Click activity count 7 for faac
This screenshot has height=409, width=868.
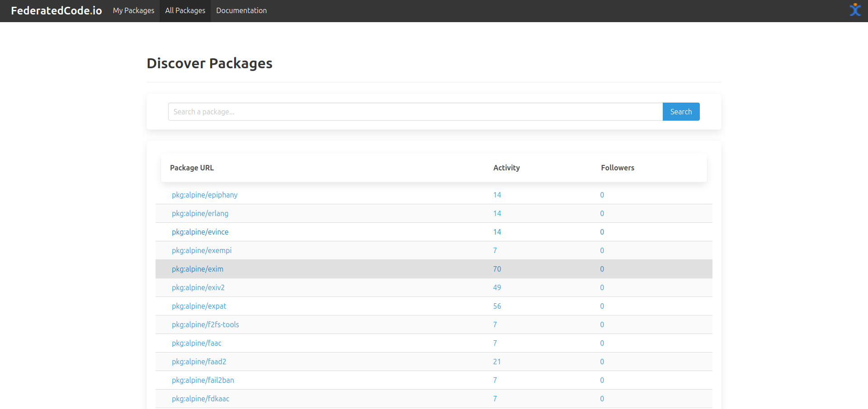pyautogui.click(x=495, y=343)
